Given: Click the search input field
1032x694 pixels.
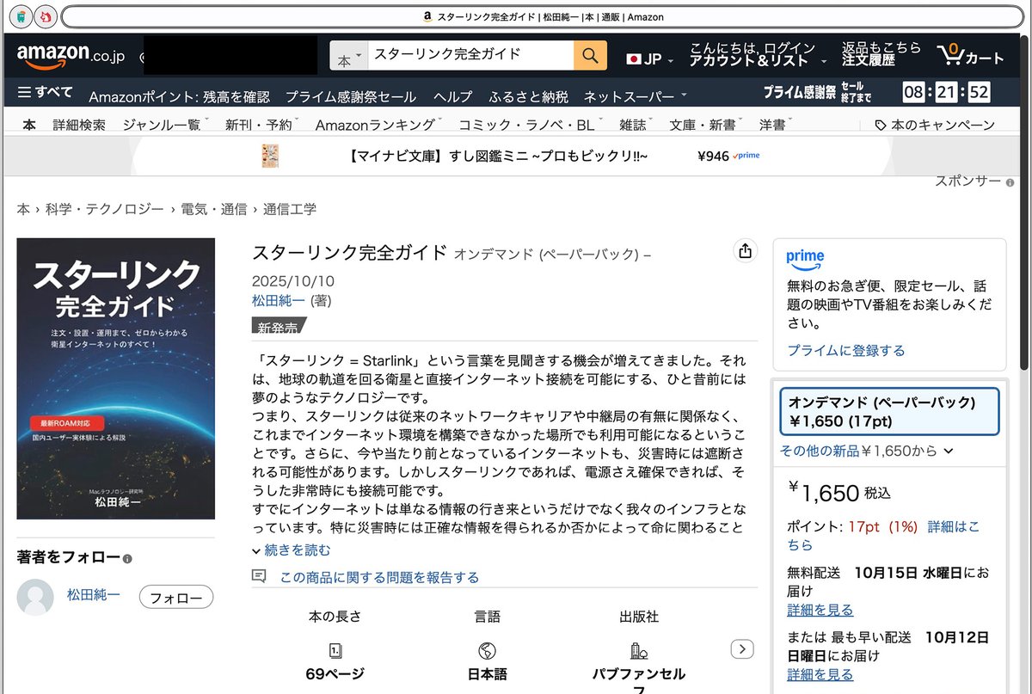Looking at the screenshot, I should point(470,56).
